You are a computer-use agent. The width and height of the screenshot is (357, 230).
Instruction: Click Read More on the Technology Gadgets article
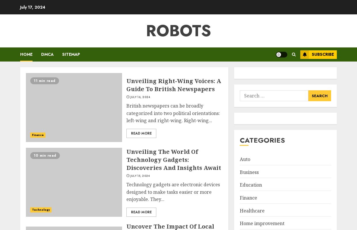point(141,212)
